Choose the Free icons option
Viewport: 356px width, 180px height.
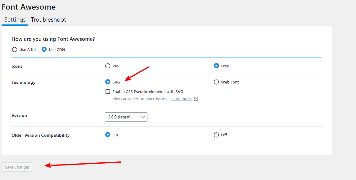click(216, 66)
